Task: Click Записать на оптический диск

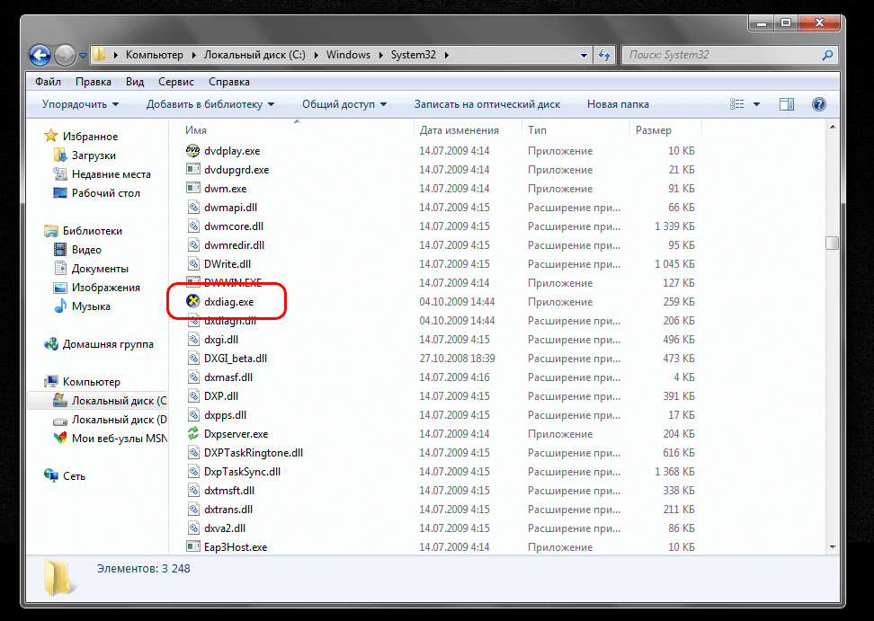Action: [487, 104]
